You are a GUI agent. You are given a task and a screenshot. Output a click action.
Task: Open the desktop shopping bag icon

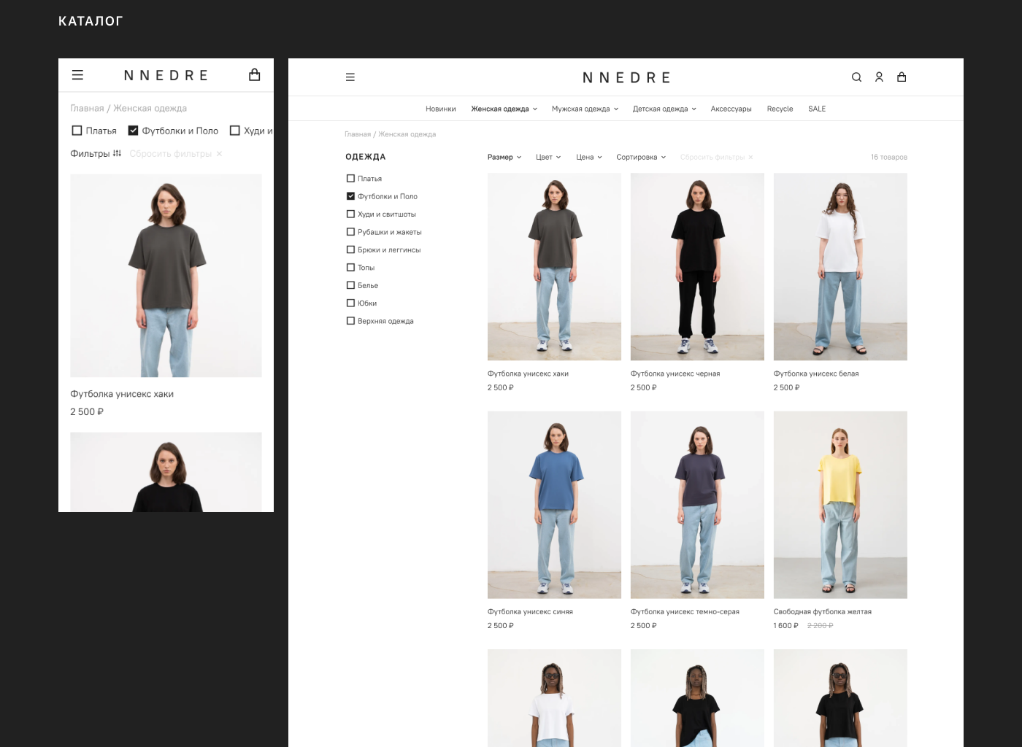[902, 77]
